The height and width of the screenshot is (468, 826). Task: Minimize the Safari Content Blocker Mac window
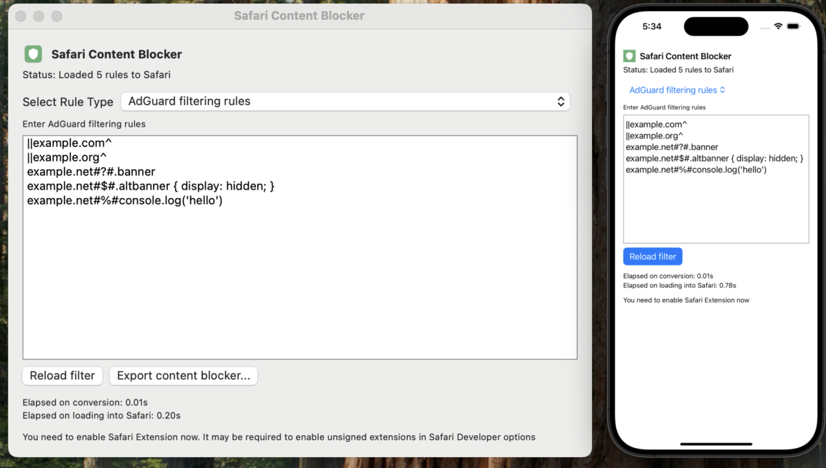39,16
